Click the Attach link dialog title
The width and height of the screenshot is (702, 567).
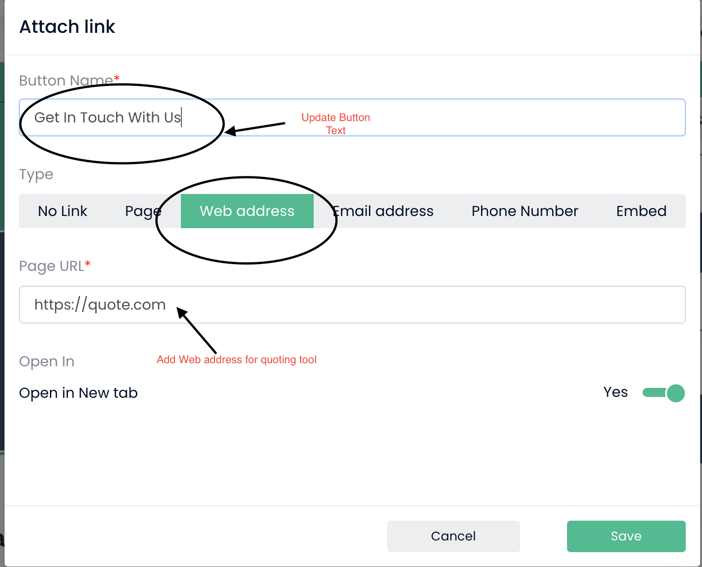point(67,27)
